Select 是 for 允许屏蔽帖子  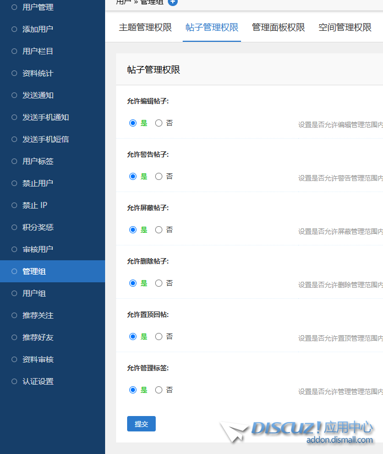(133, 230)
